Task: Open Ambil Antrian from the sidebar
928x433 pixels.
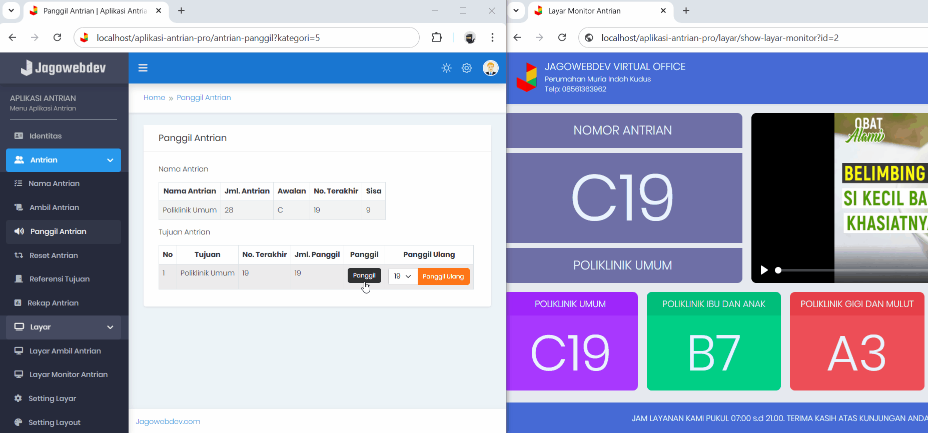Action: [x=64, y=207]
